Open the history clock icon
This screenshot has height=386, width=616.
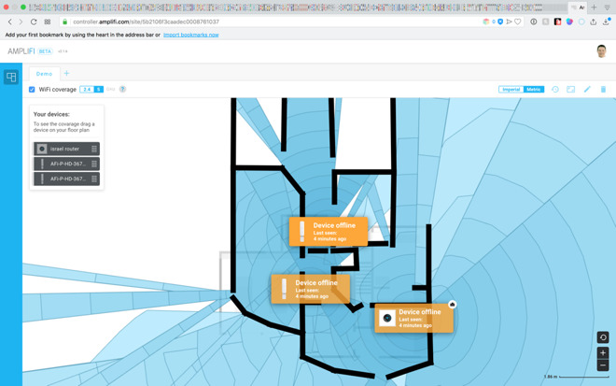(555, 90)
